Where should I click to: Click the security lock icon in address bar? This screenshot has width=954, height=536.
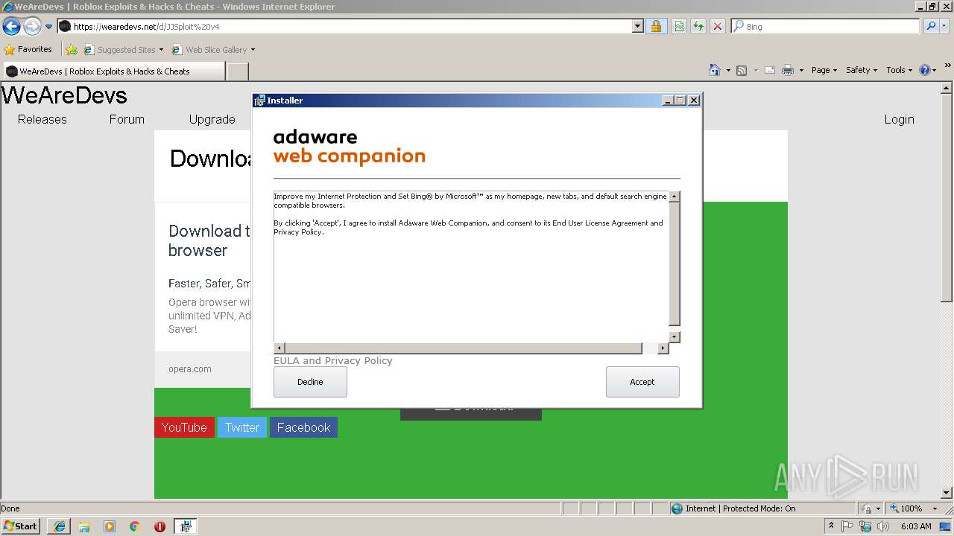pyautogui.click(x=656, y=26)
